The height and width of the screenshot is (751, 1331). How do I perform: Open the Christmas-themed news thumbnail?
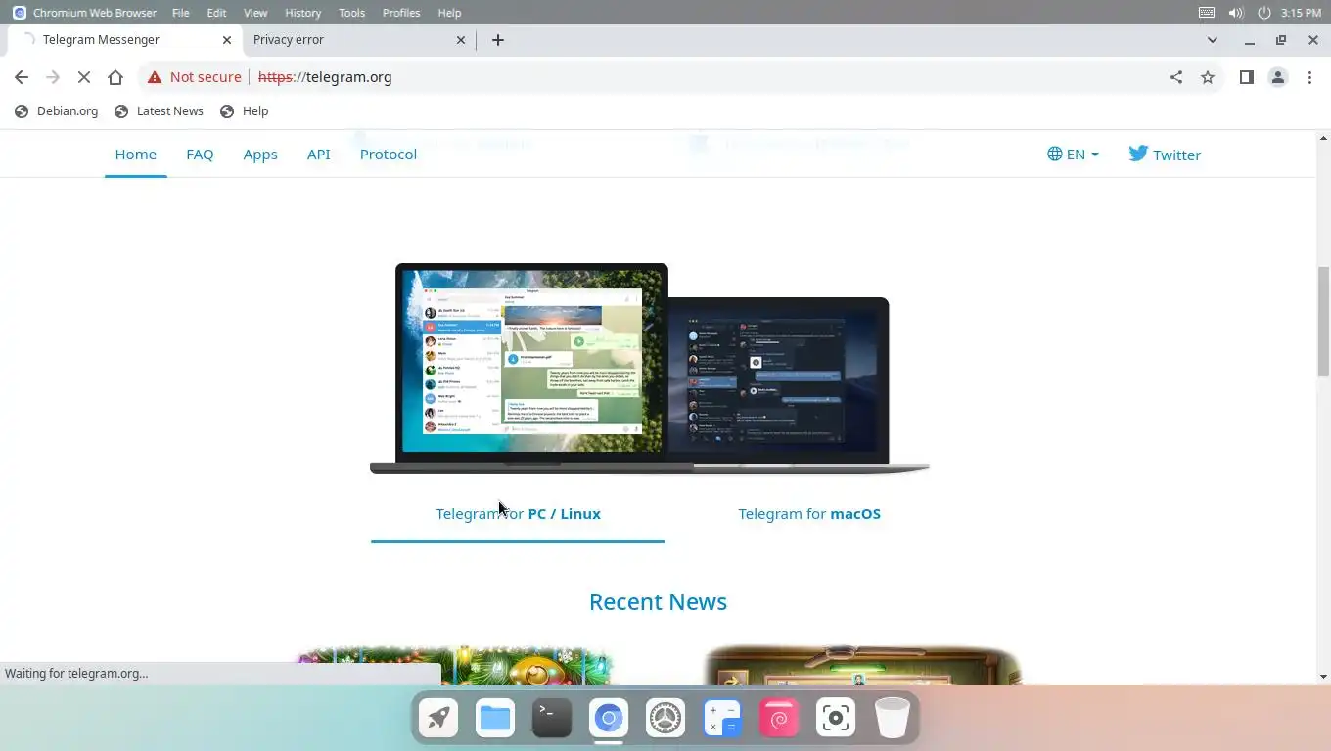tap(454, 665)
